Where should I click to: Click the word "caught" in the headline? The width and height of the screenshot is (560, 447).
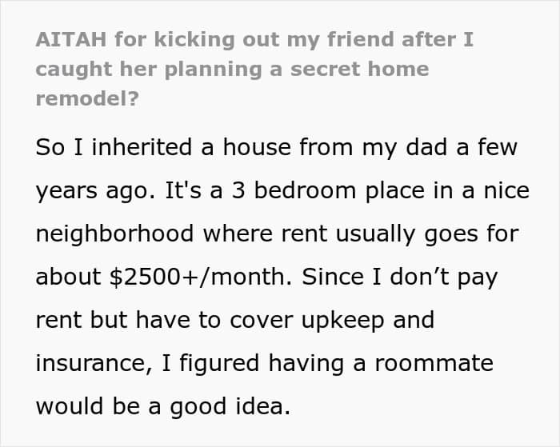pos(74,70)
